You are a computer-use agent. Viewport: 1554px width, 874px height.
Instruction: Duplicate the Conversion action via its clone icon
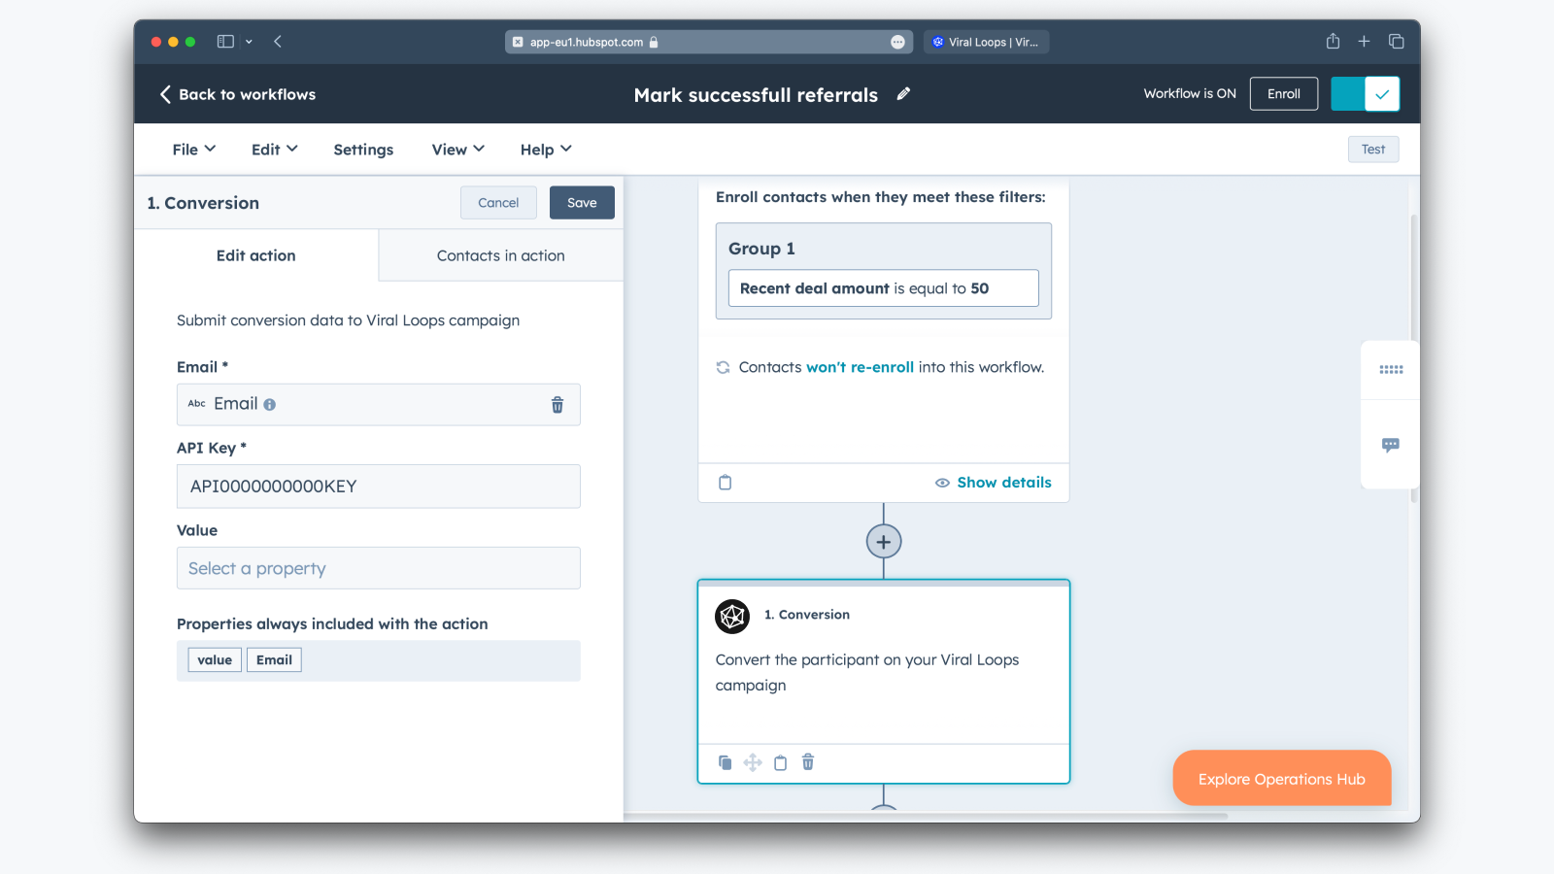tap(725, 762)
